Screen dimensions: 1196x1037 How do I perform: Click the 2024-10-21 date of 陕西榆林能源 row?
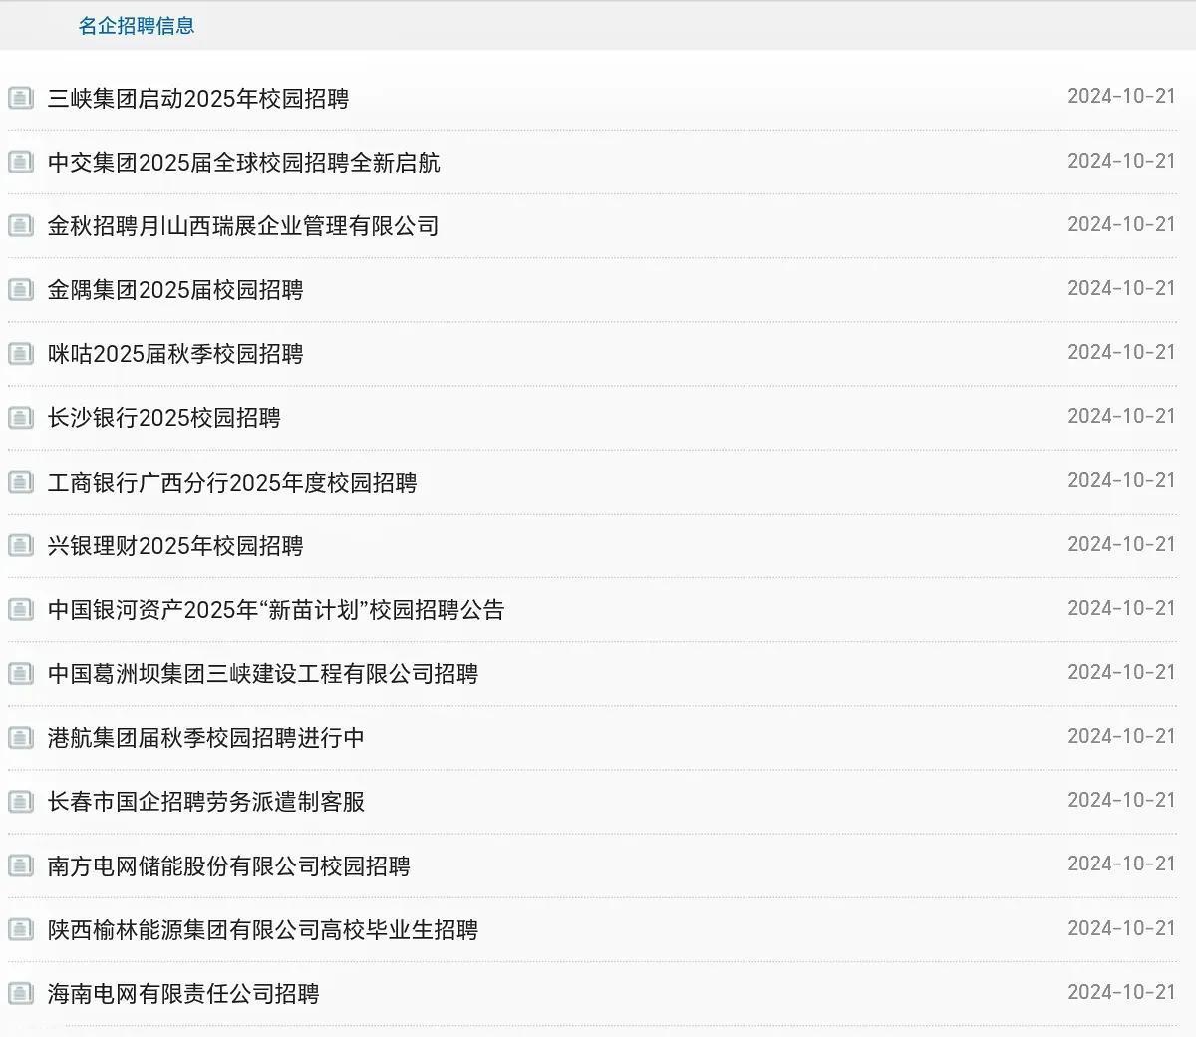tap(1121, 927)
